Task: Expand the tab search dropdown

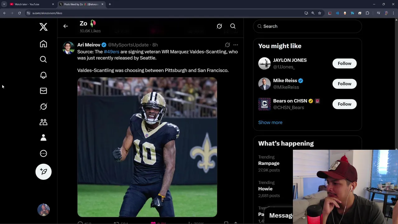Action: point(4,4)
